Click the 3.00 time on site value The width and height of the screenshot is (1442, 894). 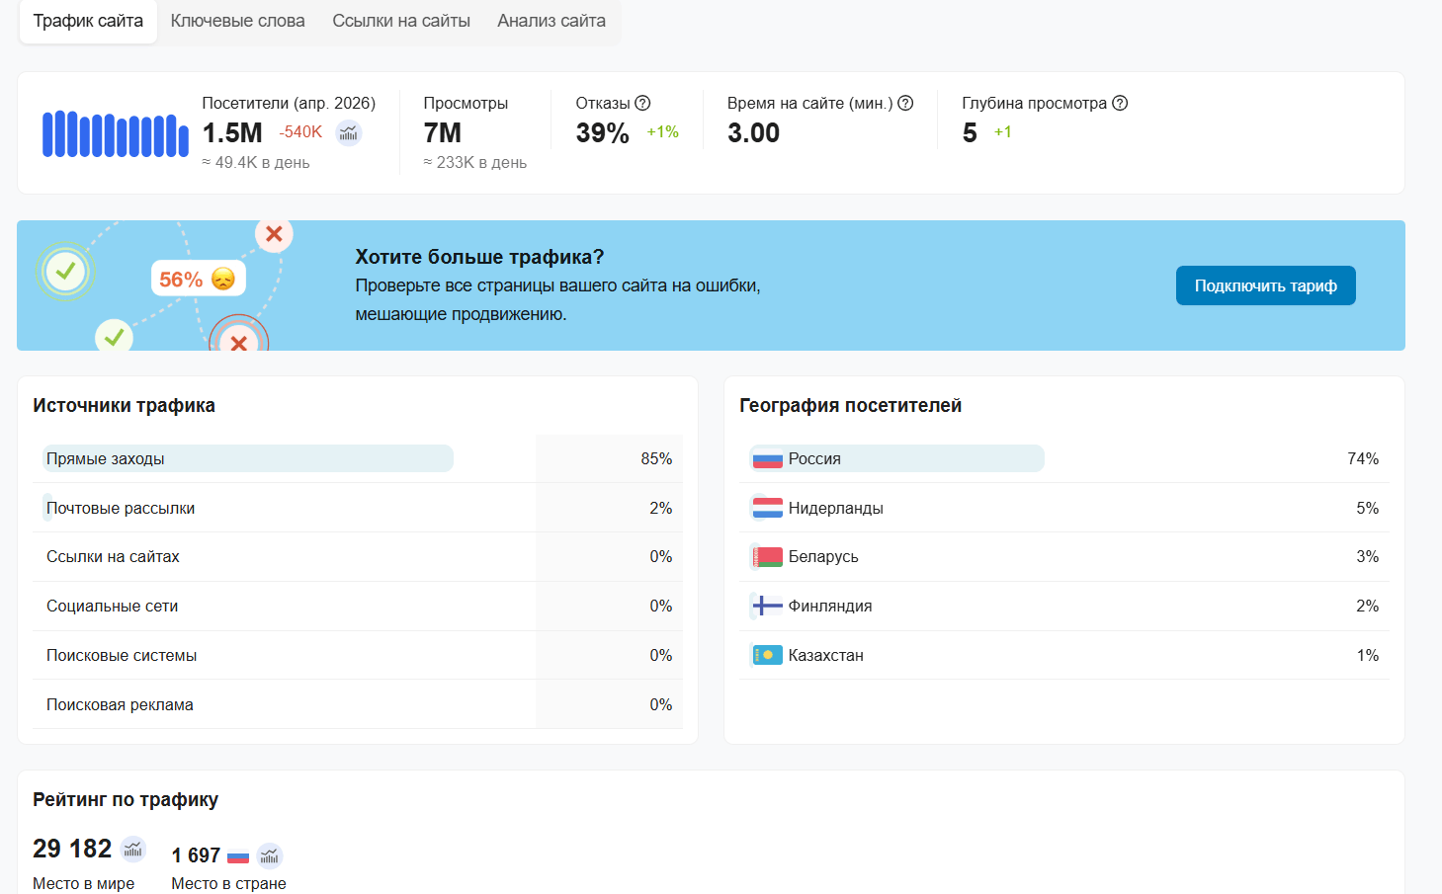point(754,132)
